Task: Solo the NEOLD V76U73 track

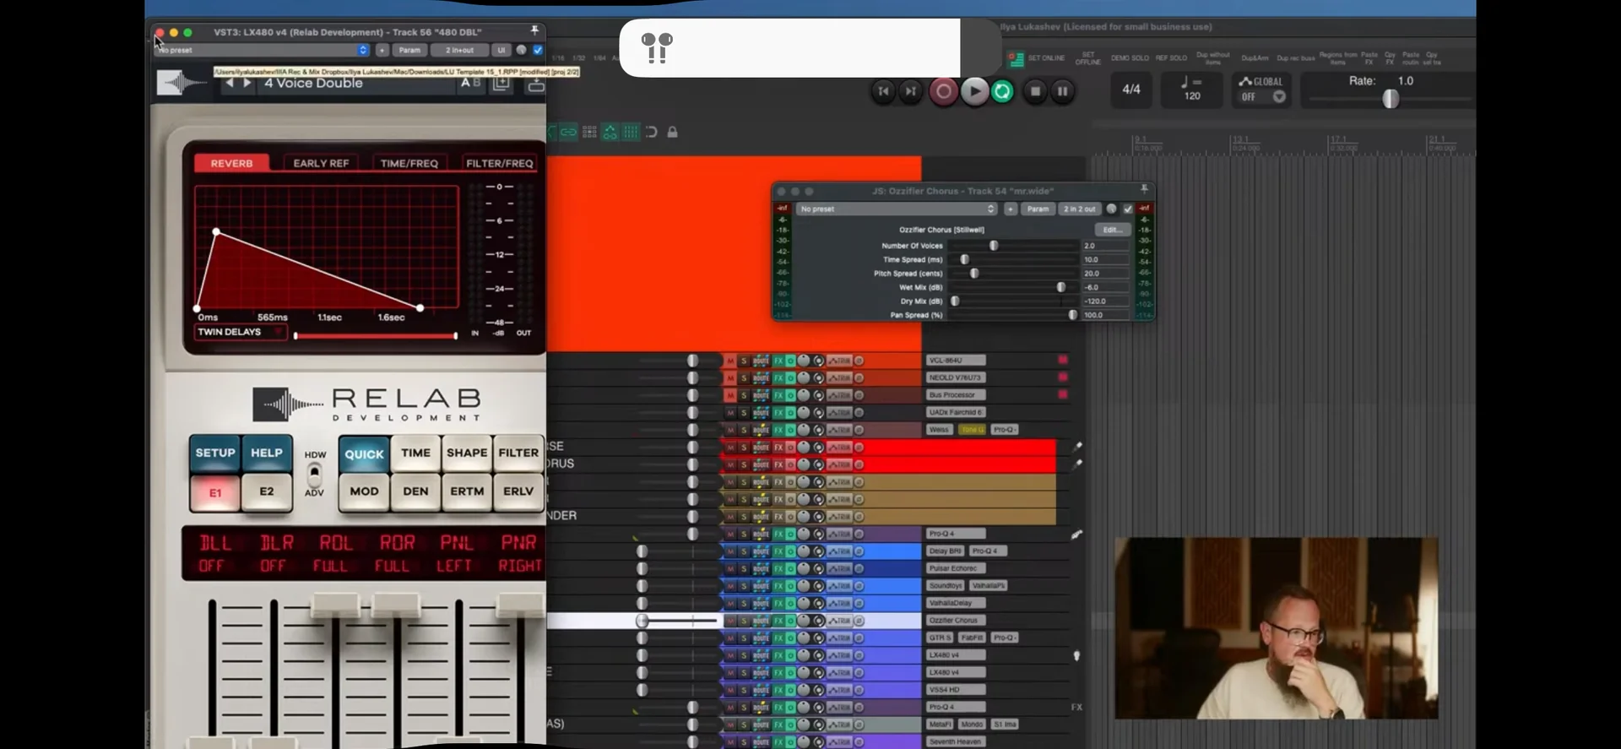Action: tap(744, 378)
